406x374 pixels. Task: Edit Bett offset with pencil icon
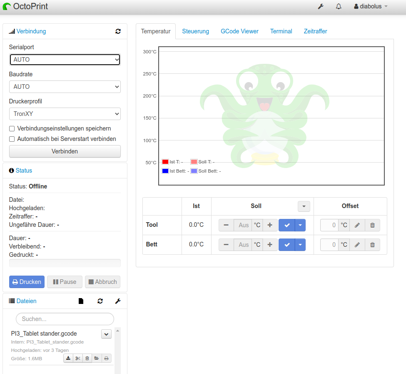pyautogui.click(x=357, y=245)
